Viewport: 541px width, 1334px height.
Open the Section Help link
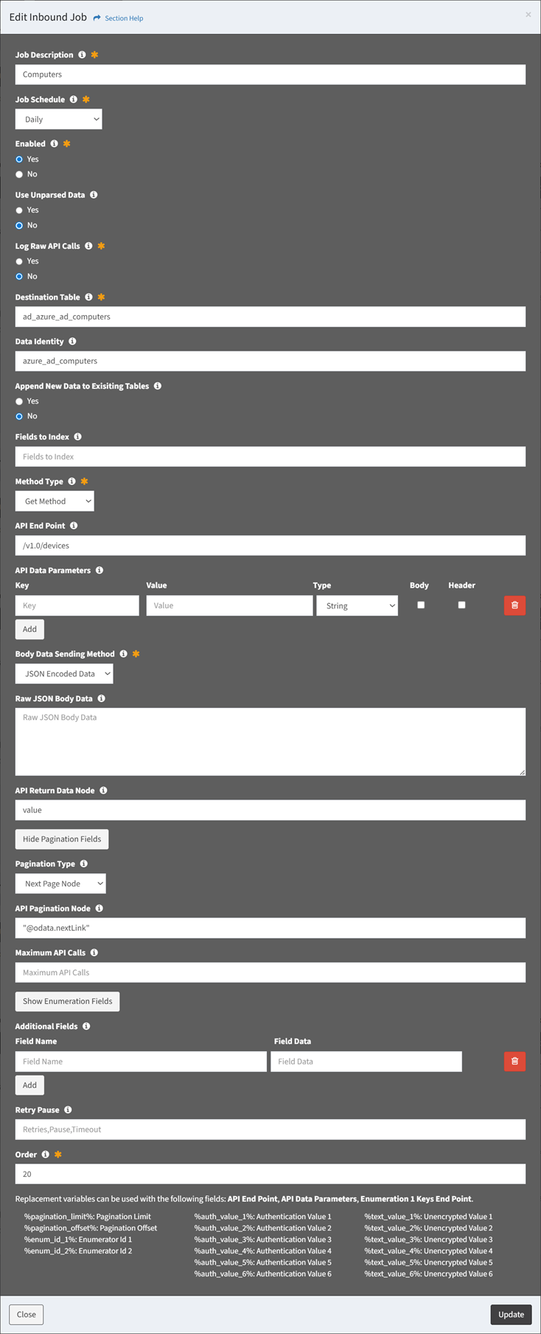pyautogui.click(x=123, y=18)
